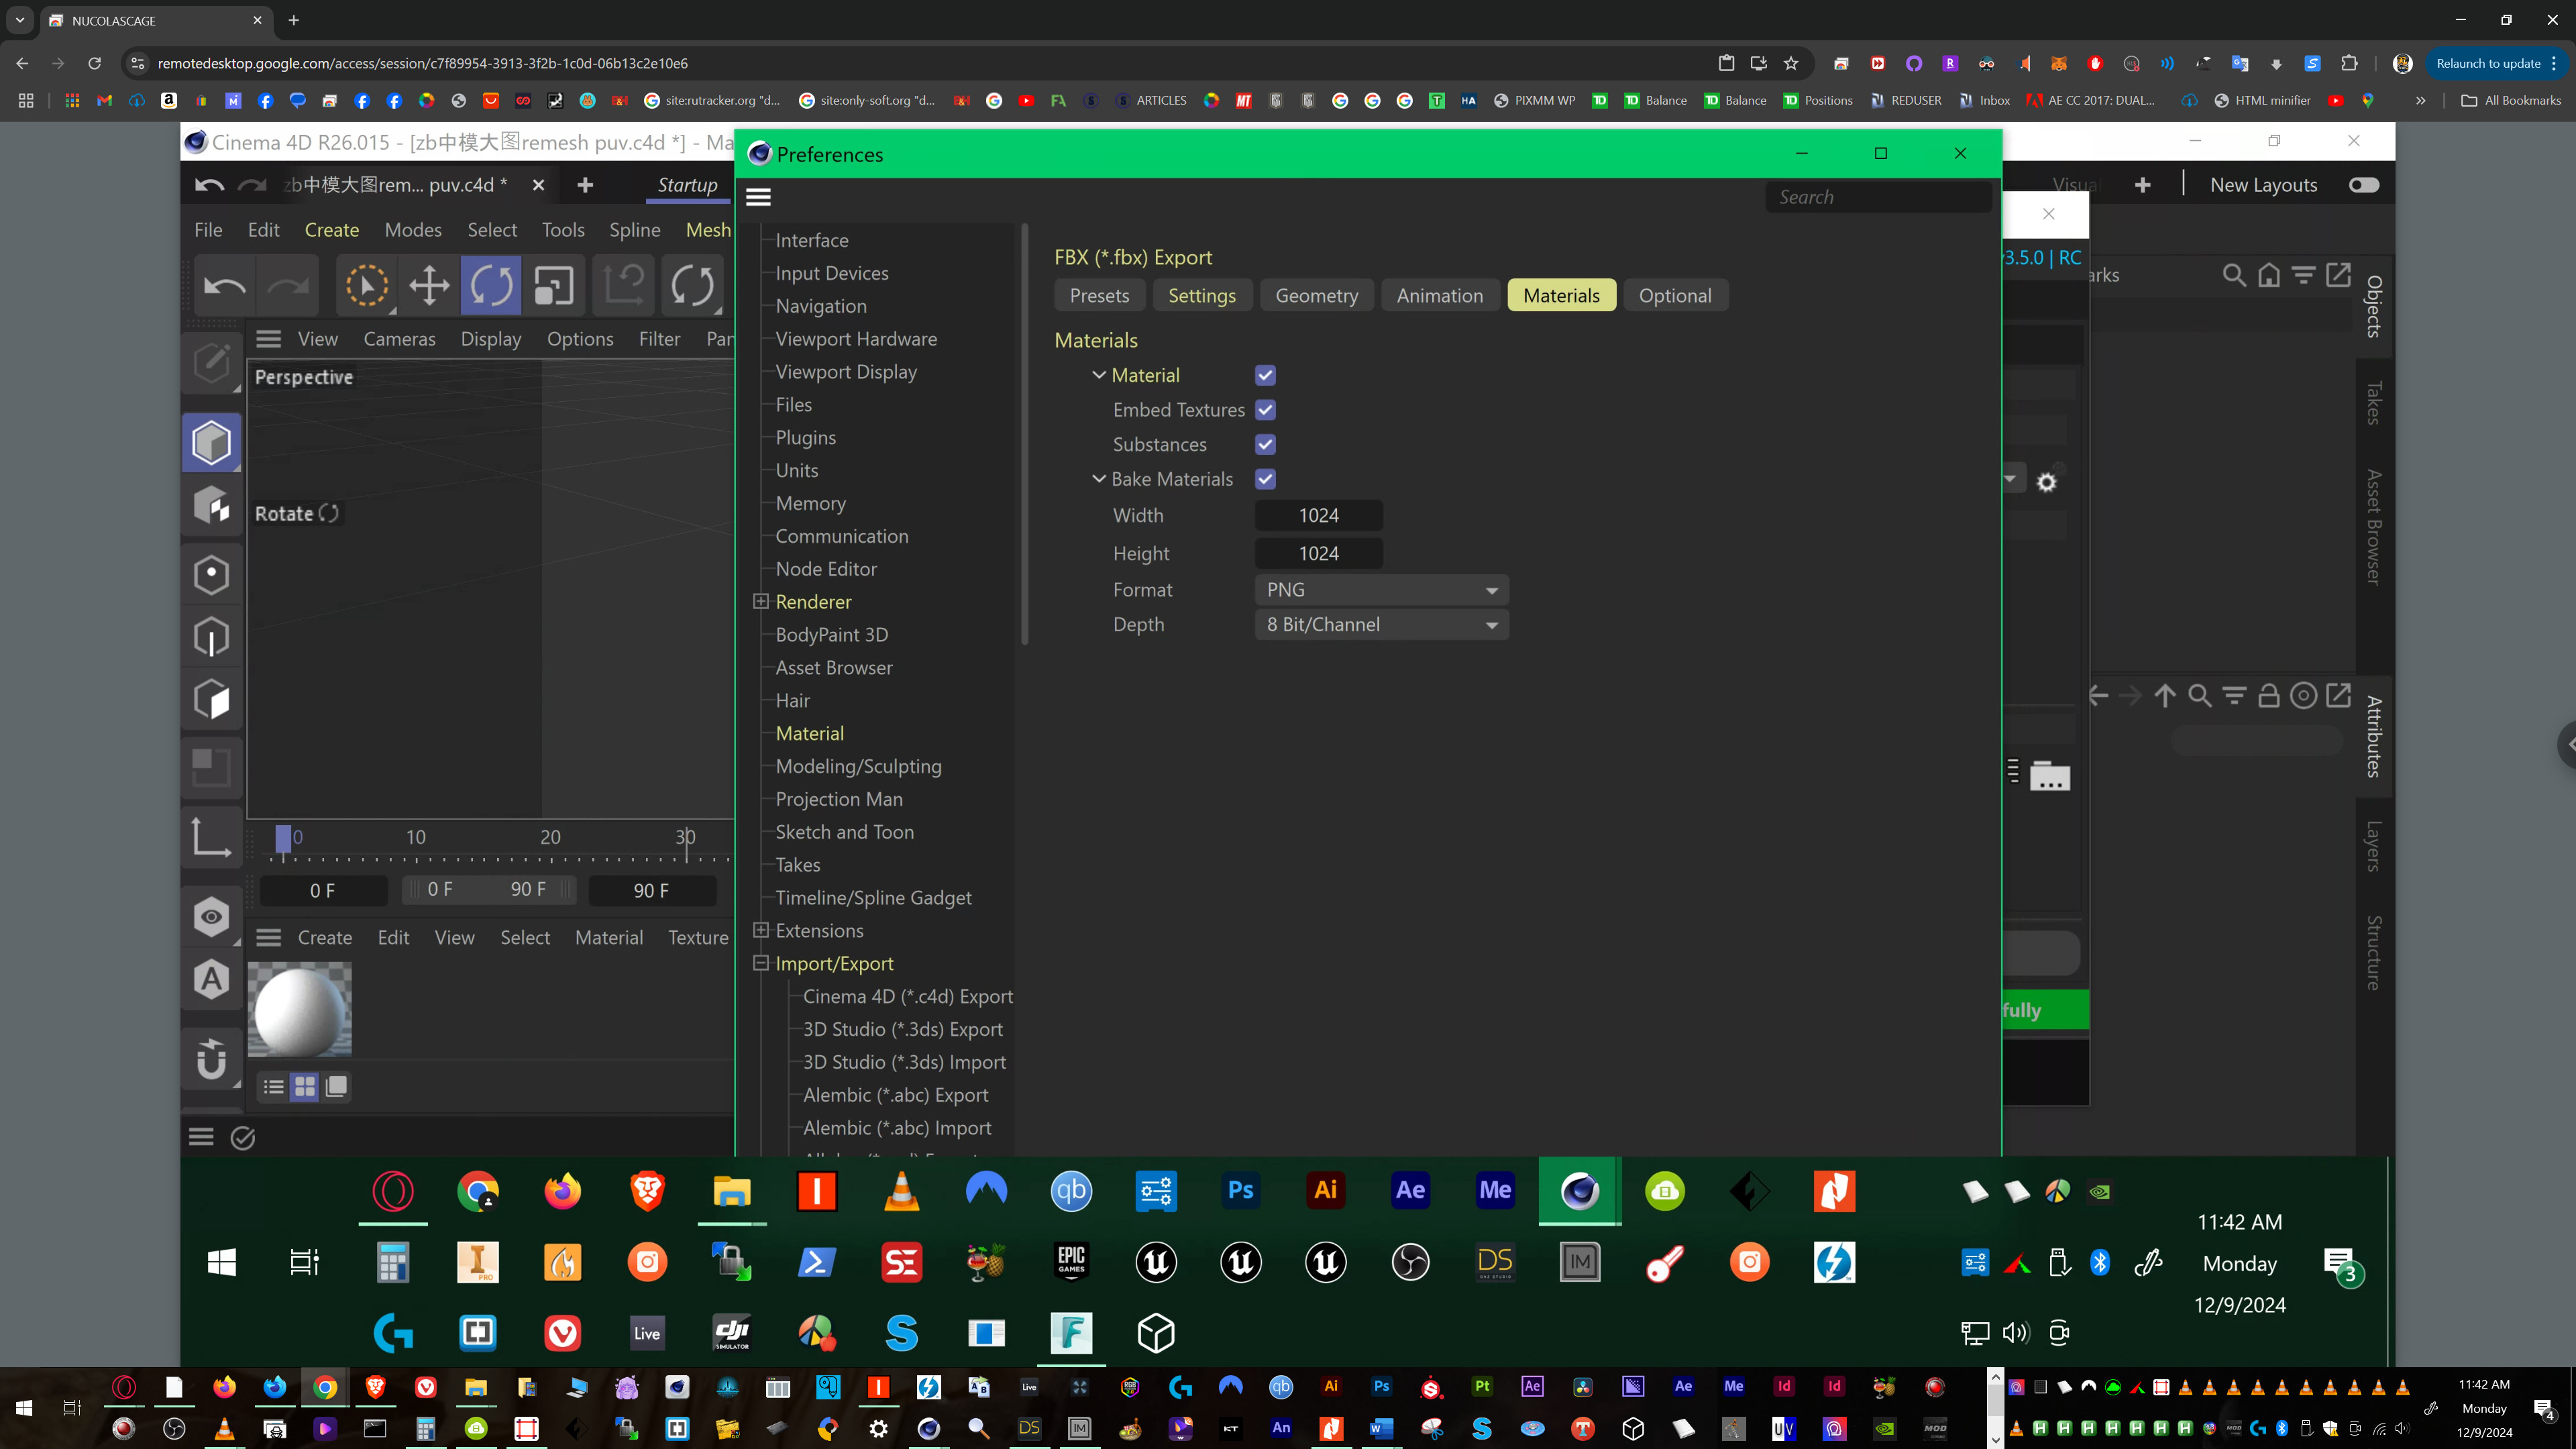
Task: Add new project tab plus button
Action: pos(585,185)
